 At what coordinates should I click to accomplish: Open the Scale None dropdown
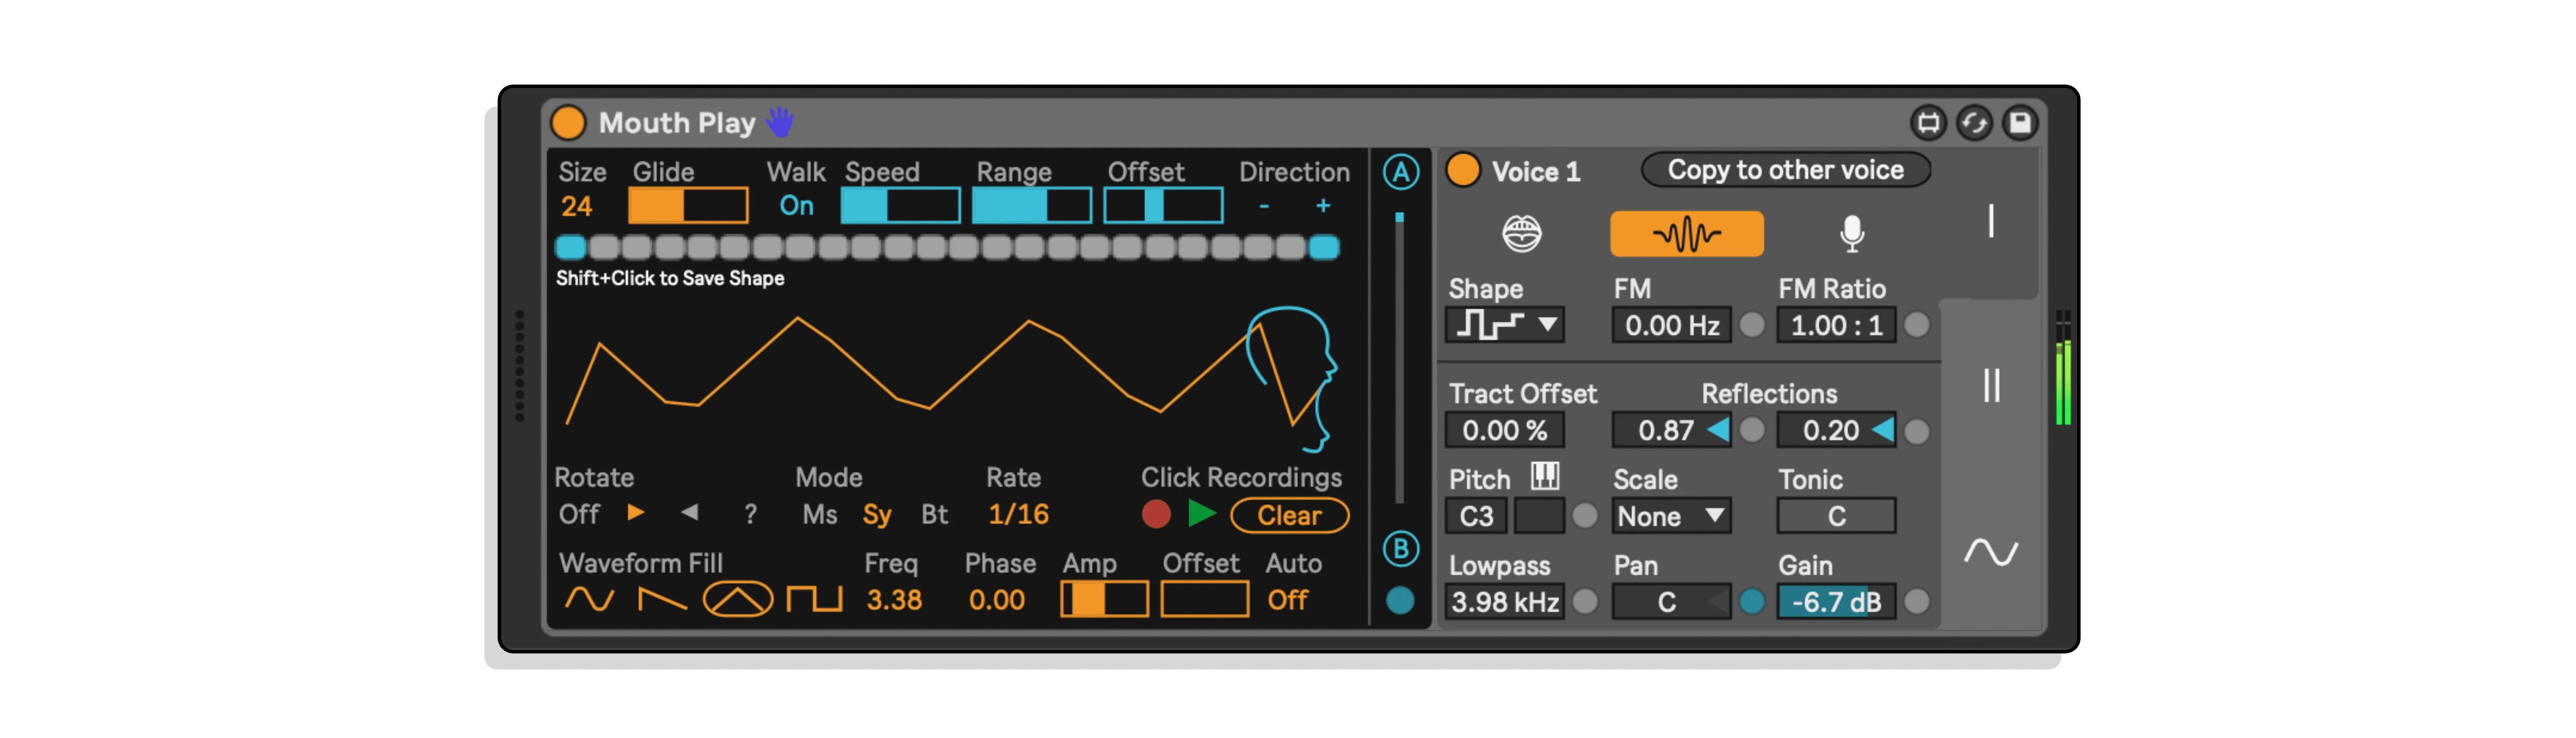(1671, 517)
